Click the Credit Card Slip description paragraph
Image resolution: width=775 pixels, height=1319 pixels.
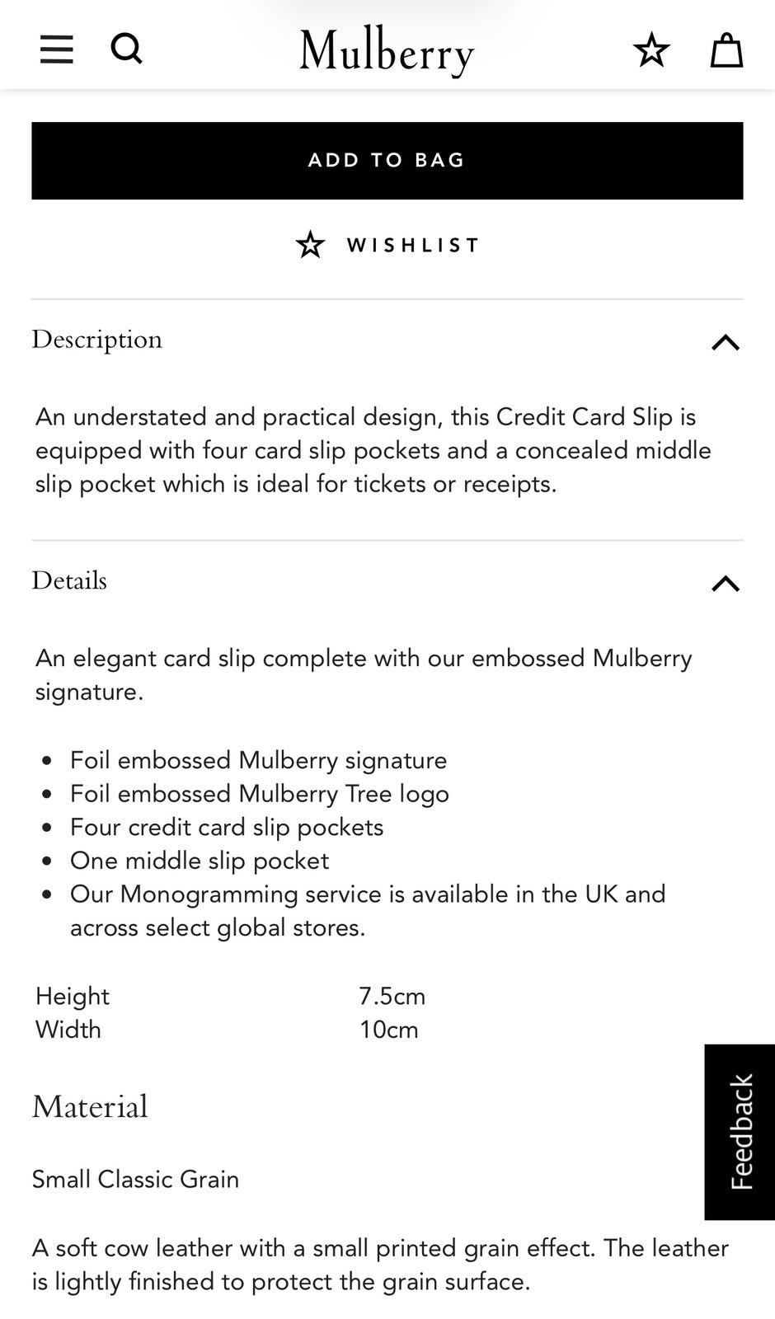pyautogui.click(x=373, y=450)
